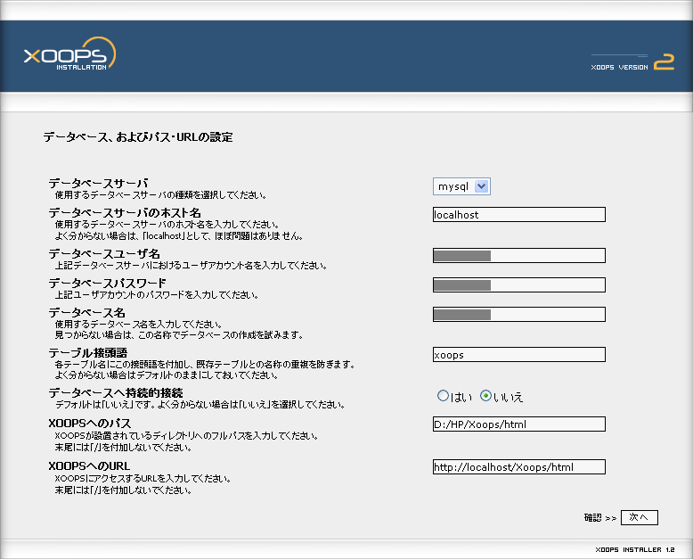Click the database host name field containing localhost
This screenshot has width=693, height=560.
[519, 215]
